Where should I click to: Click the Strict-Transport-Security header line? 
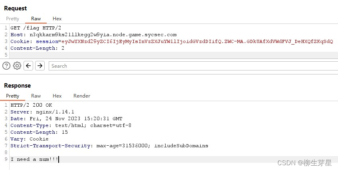click(109, 146)
